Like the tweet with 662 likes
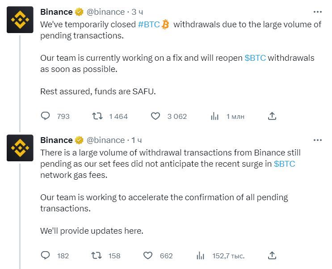 (148, 256)
